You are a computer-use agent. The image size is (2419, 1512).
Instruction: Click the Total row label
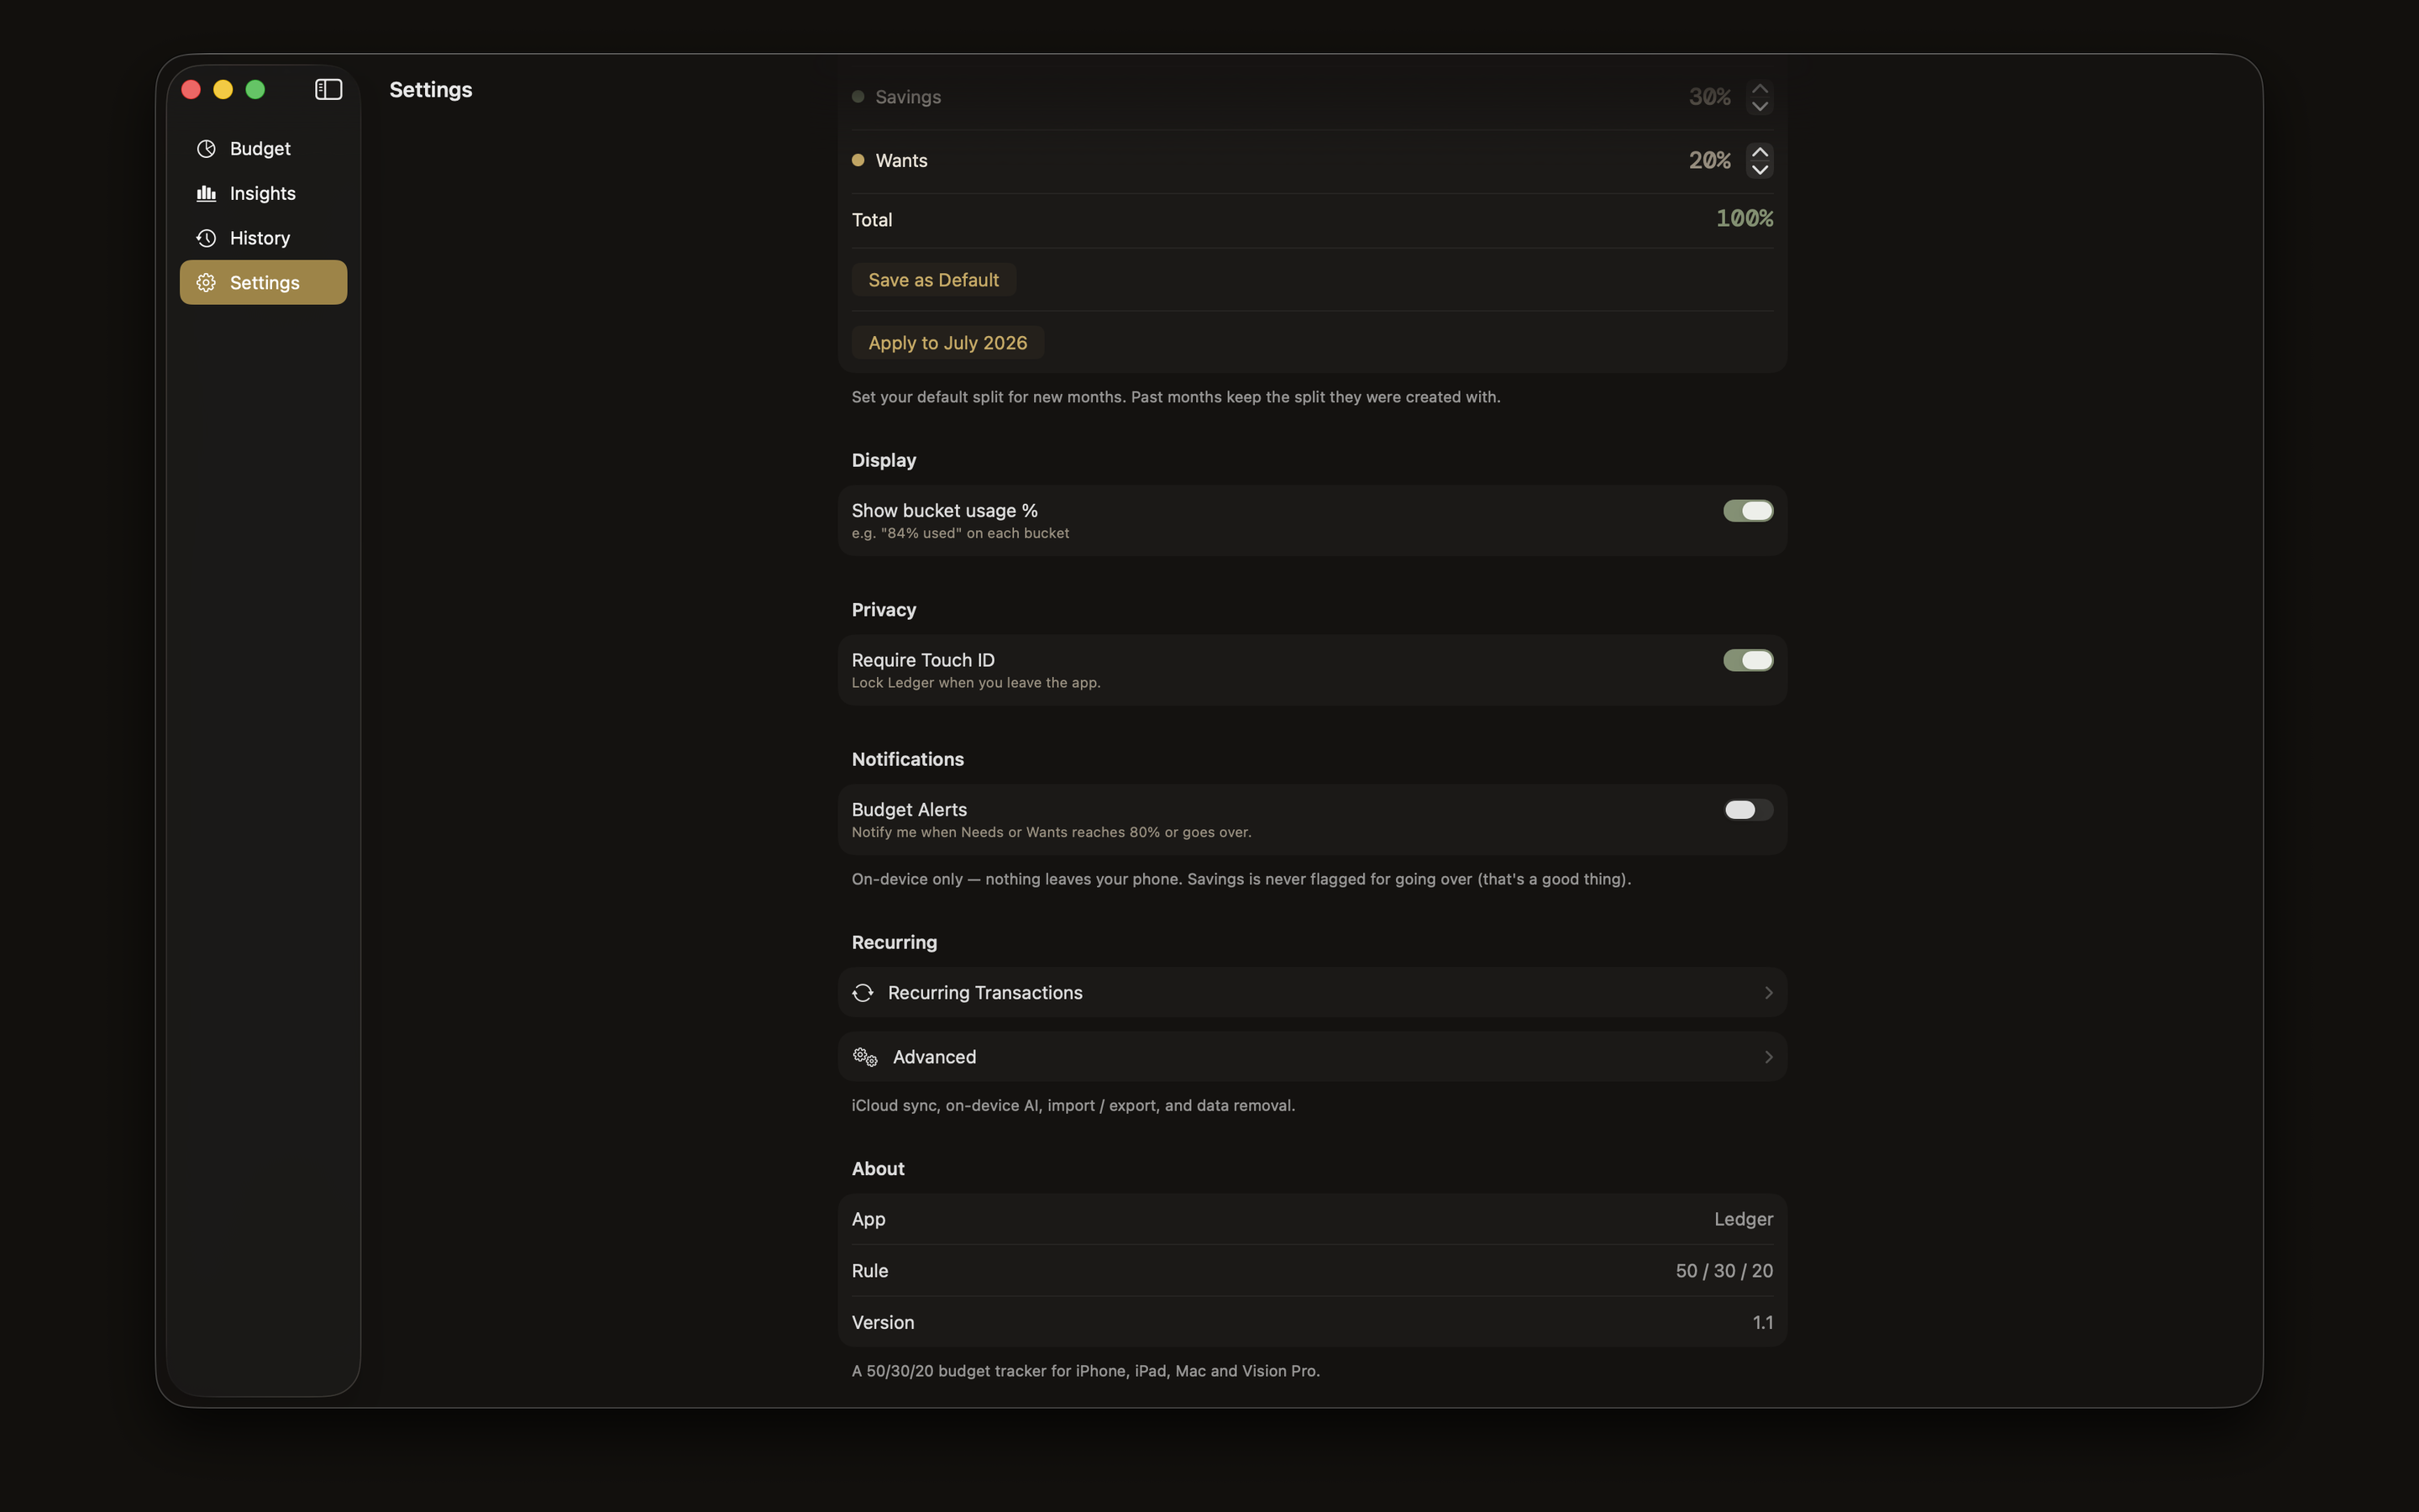pos(872,220)
